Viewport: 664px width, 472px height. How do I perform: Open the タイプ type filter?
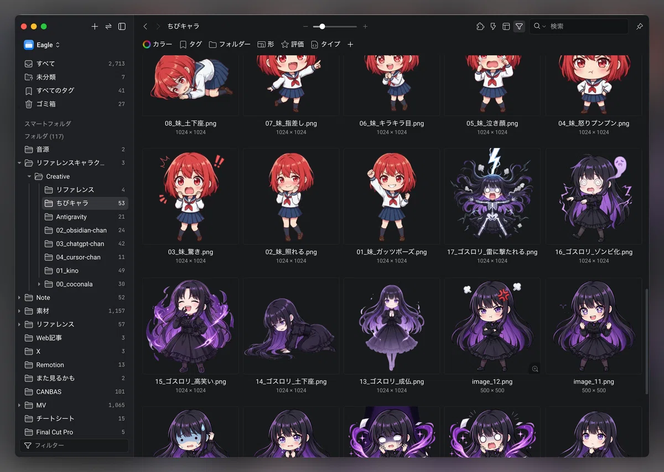[325, 44]
